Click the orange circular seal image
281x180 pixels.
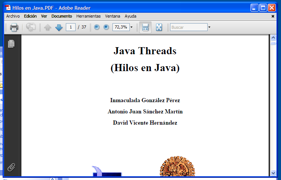point(178,166)
